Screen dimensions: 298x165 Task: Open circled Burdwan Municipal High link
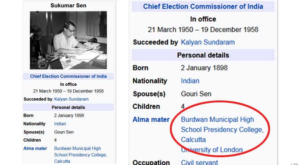point(218,120)
